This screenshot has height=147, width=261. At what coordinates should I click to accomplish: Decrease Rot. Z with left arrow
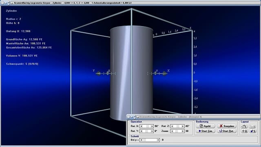(172, 126)
